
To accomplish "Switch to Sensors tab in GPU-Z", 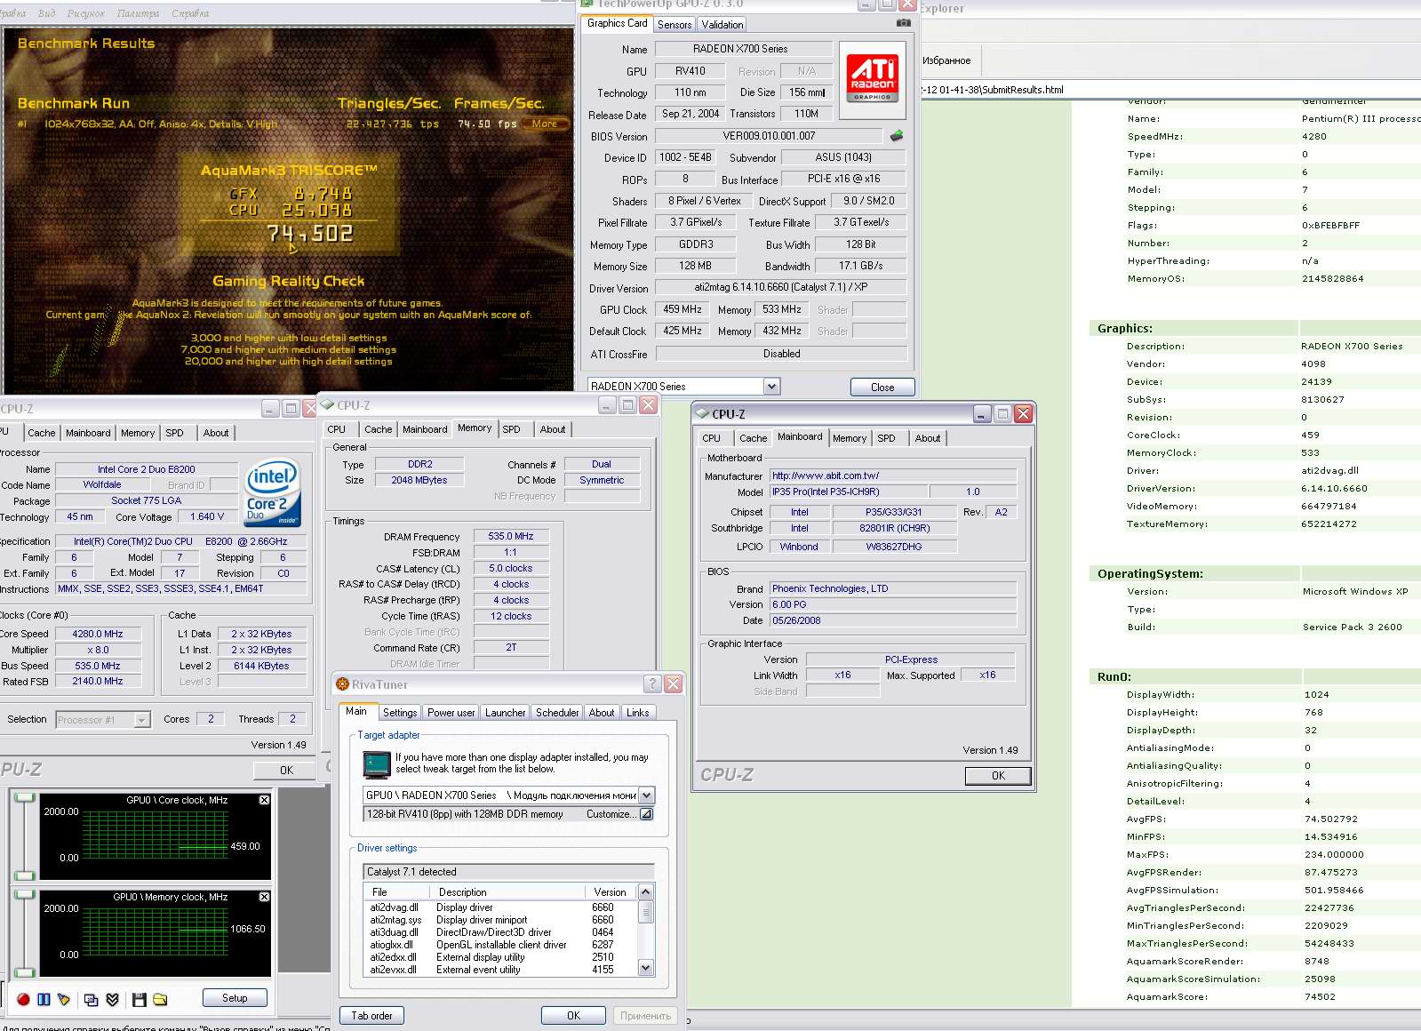I will pyautogui.click(x=675, y=25).
